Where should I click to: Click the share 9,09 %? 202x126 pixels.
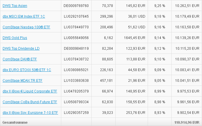[x=160, y=70]
